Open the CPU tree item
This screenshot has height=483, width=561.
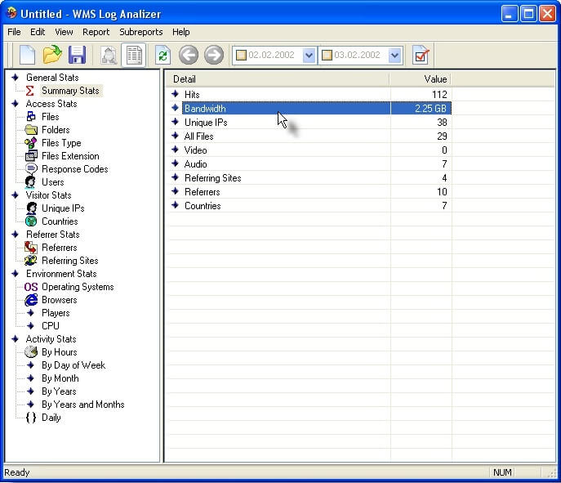pos(51,326)
